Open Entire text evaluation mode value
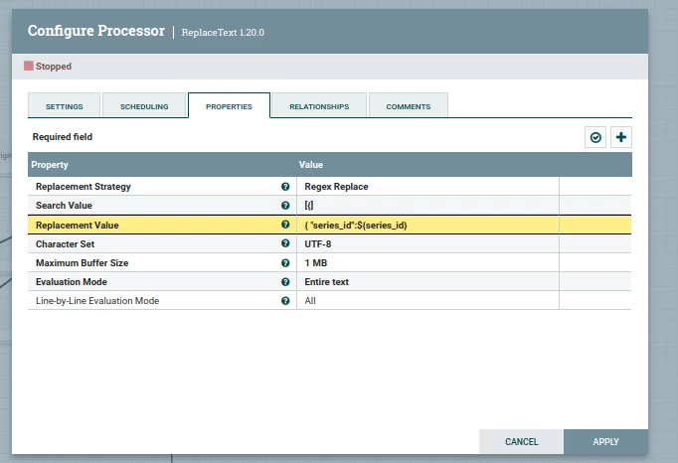Viewport: 678px width, 463px height. coord(427,282)
